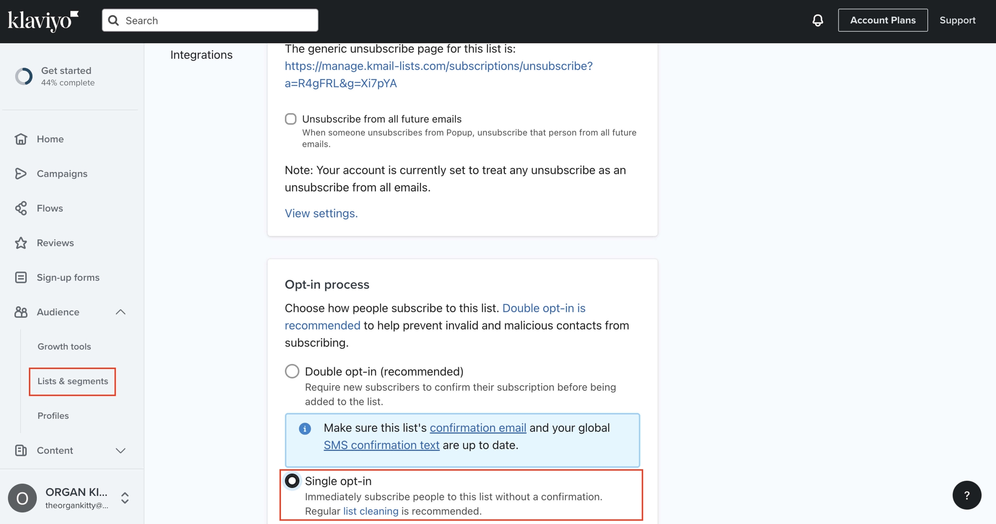Select Double opt-in radio button

(x=292, y=371)
